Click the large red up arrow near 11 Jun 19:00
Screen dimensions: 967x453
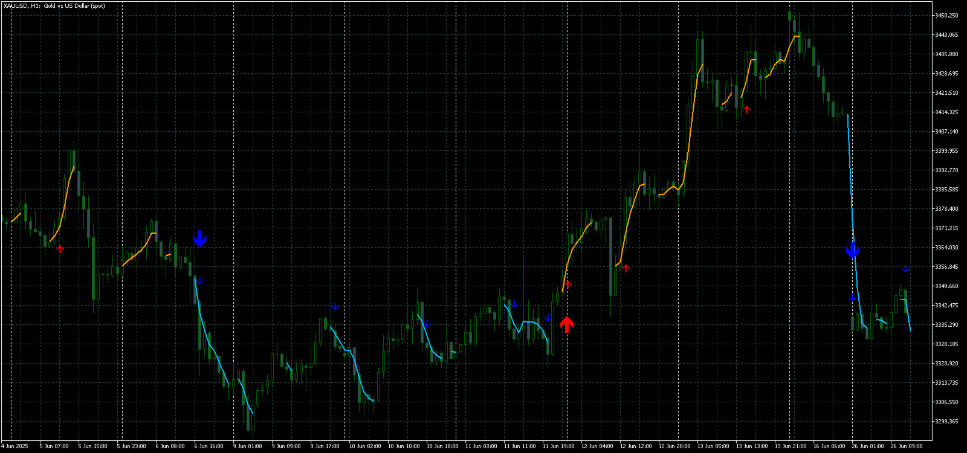[x=566, y=324]
